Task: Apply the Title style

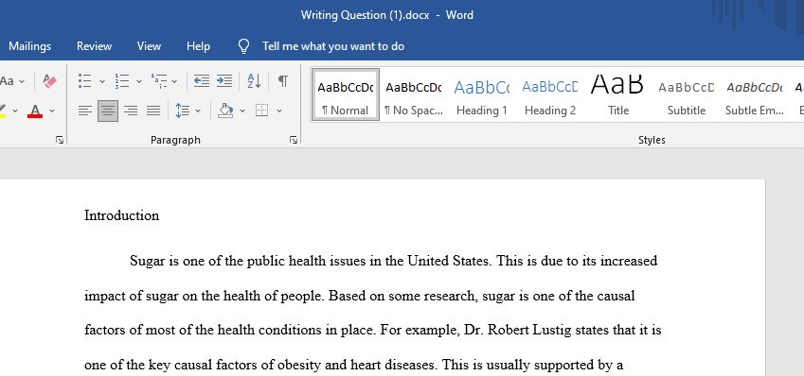Action: [x=617, y=94]
